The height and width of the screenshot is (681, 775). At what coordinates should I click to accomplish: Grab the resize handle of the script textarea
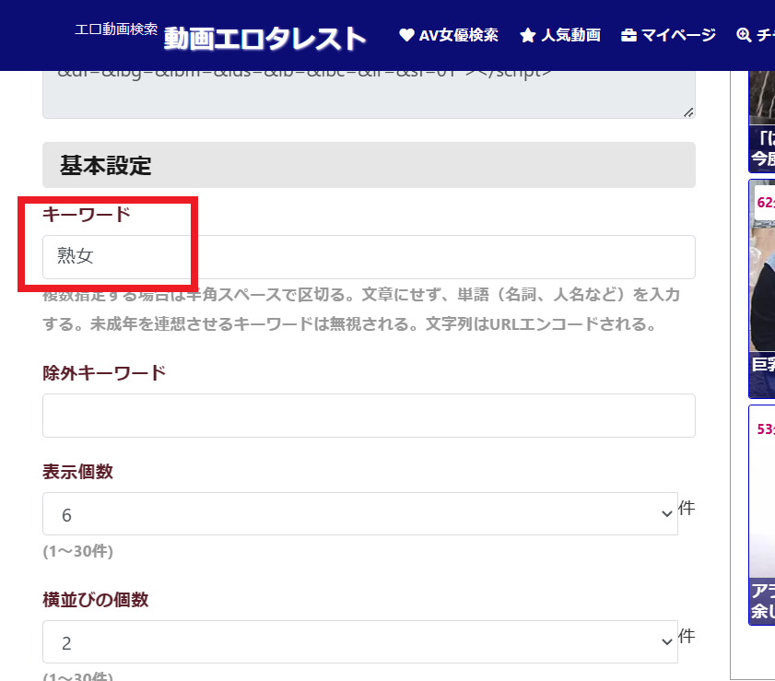(x=688, y=112)
